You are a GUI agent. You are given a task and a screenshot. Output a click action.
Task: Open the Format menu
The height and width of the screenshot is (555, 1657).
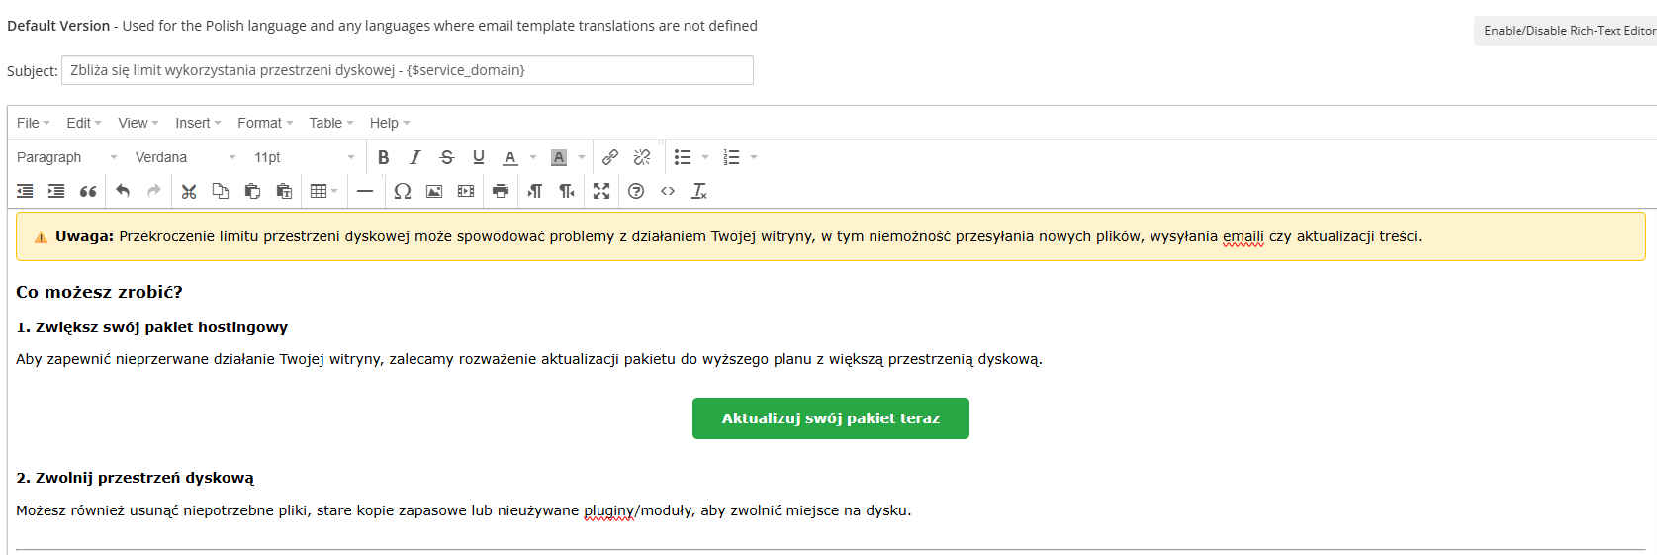[x=265, y=123]
